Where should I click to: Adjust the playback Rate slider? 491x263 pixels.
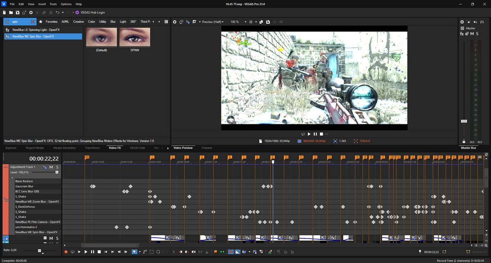[40, 250]
